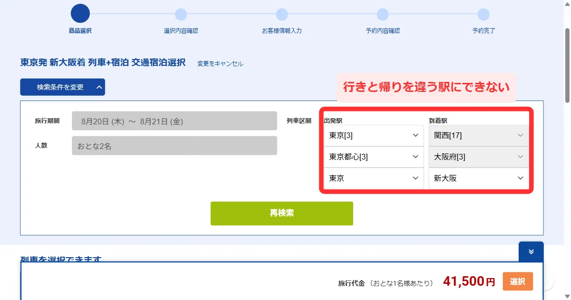Click the 選択内容確認 step circle

click(181, 14)
